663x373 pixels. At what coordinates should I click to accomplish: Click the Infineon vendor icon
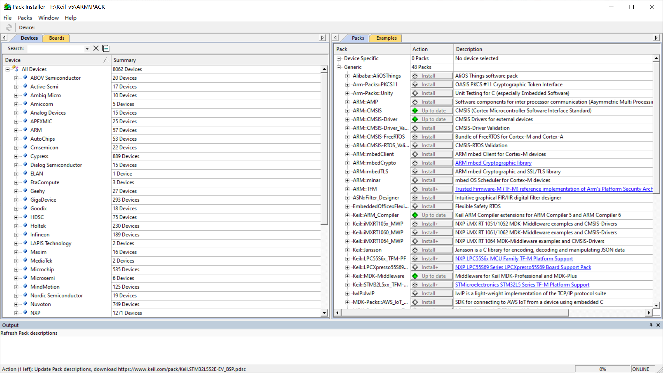click(x=25, y=234)
